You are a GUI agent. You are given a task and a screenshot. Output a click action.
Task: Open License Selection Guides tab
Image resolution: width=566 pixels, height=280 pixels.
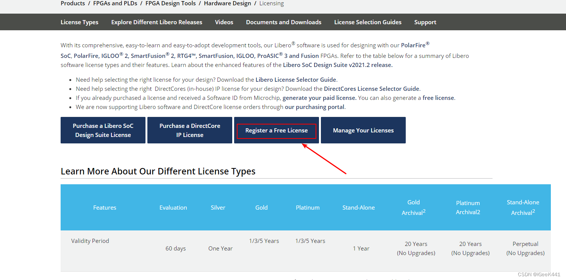click(x=368, y=22)
